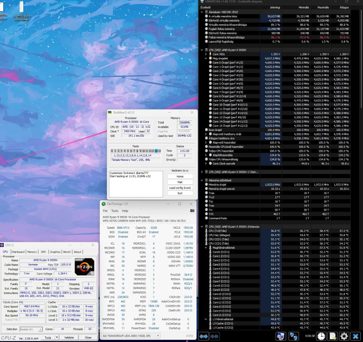Expand the Alapvető hatékony órák subtree

click(206, 134)
